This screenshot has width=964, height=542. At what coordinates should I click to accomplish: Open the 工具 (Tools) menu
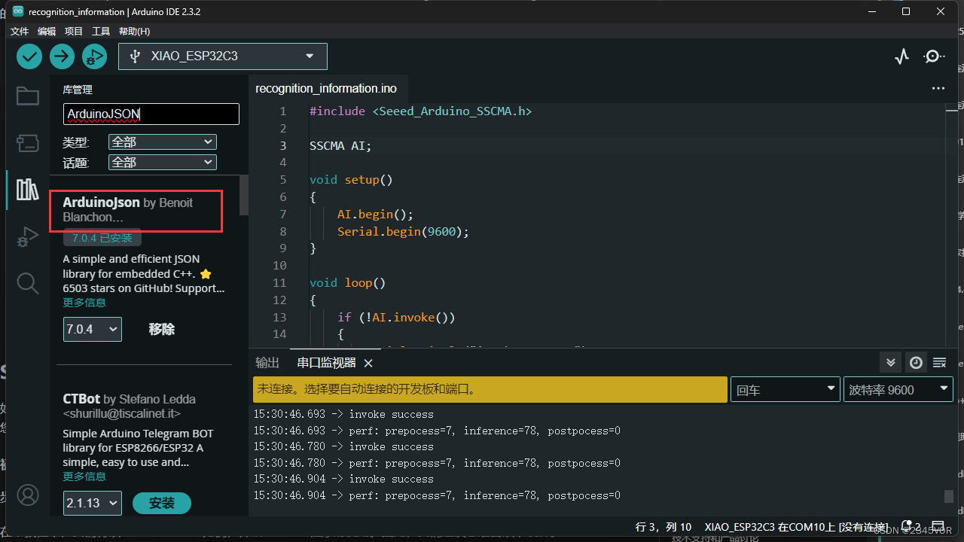click(101, 32)
